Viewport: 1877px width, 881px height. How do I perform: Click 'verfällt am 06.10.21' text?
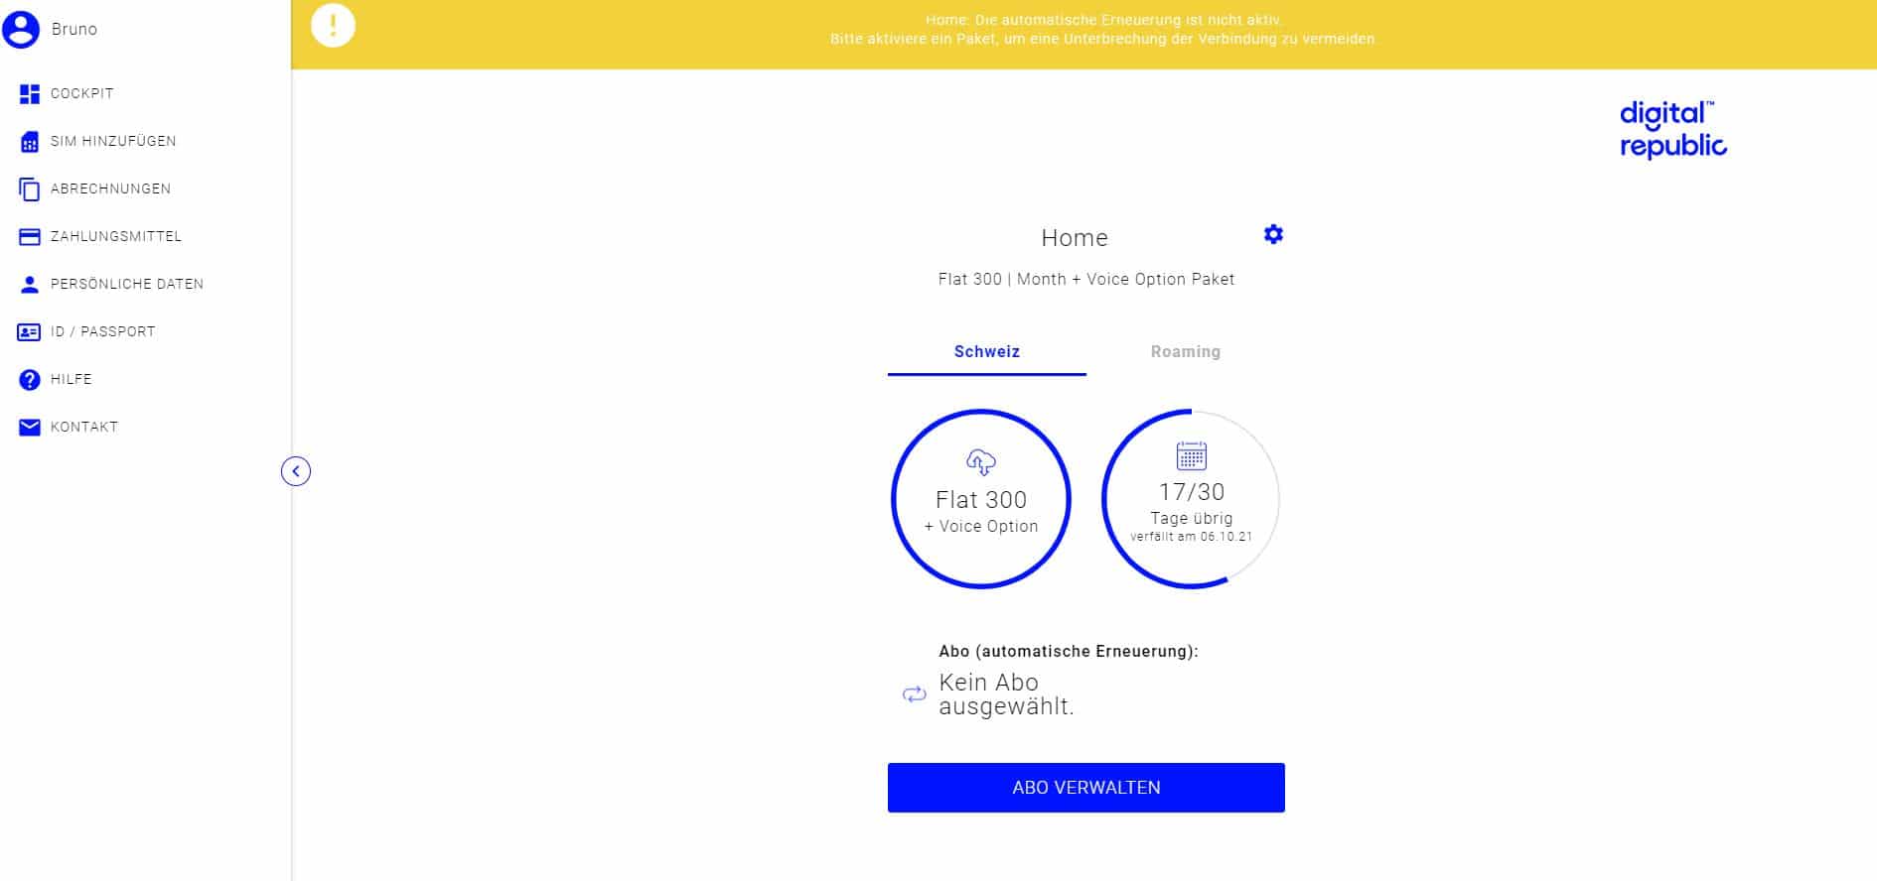point(1191,537)
